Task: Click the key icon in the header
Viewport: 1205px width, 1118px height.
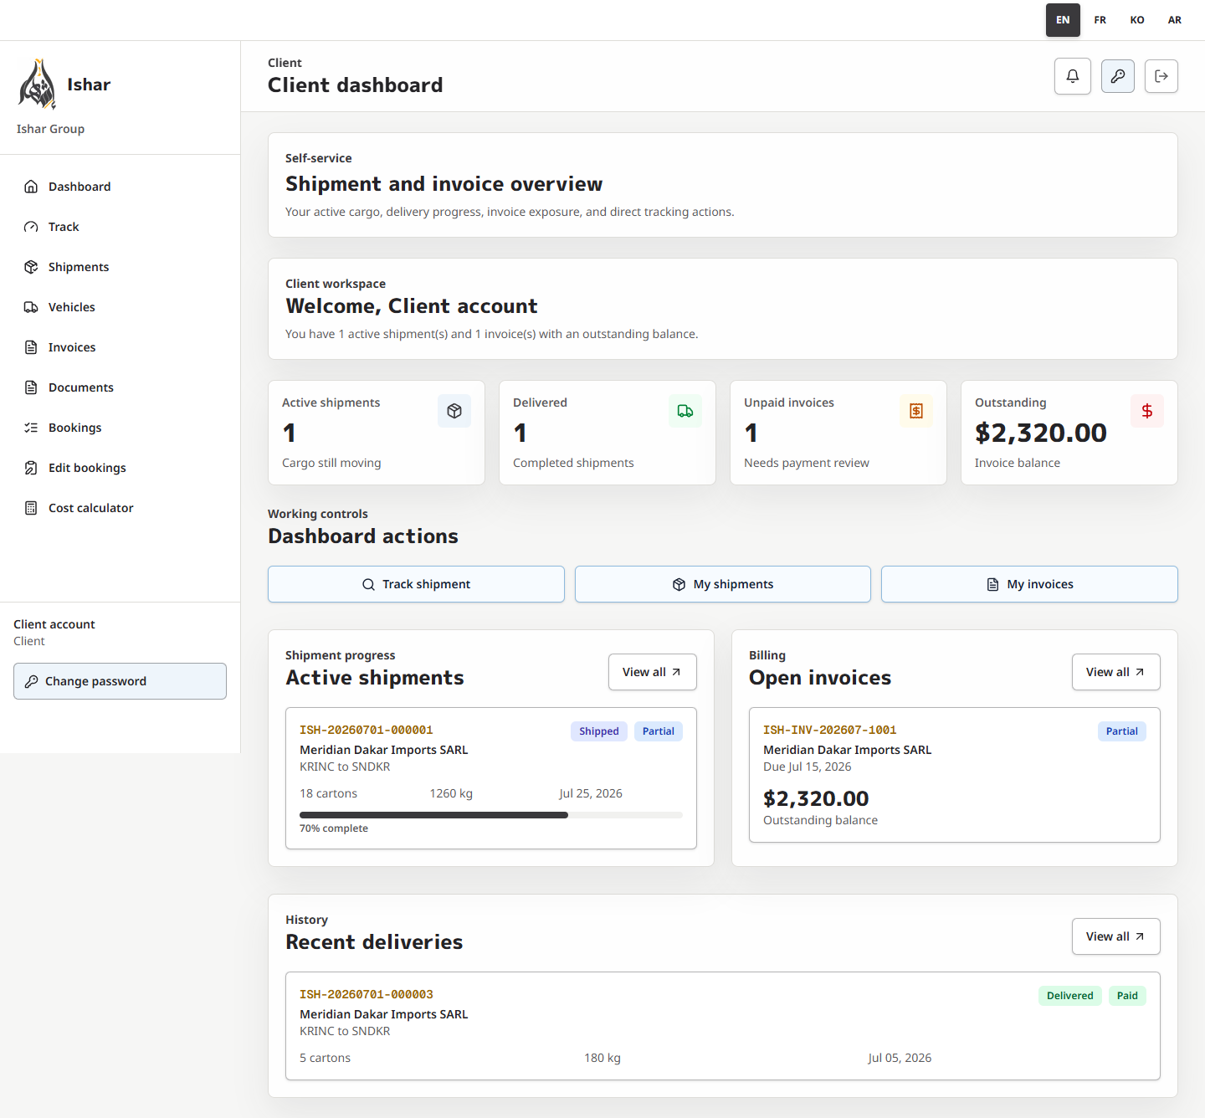Action: pyautogui.click(x=1118, y=76)
